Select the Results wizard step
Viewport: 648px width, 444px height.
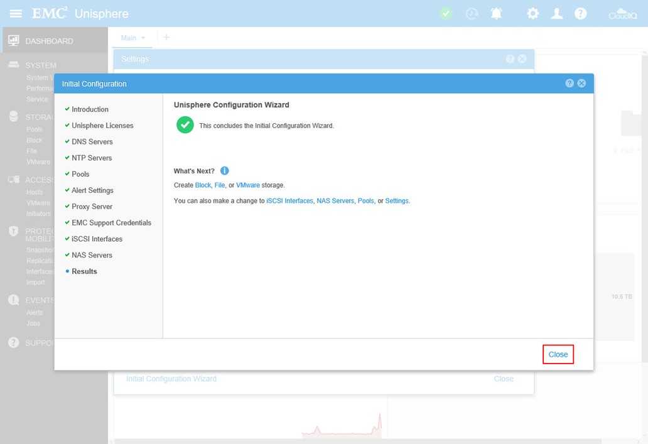(x=84, y=271)
